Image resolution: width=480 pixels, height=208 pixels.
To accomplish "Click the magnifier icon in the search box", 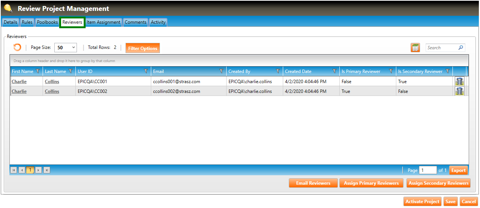I will [460, 48].
